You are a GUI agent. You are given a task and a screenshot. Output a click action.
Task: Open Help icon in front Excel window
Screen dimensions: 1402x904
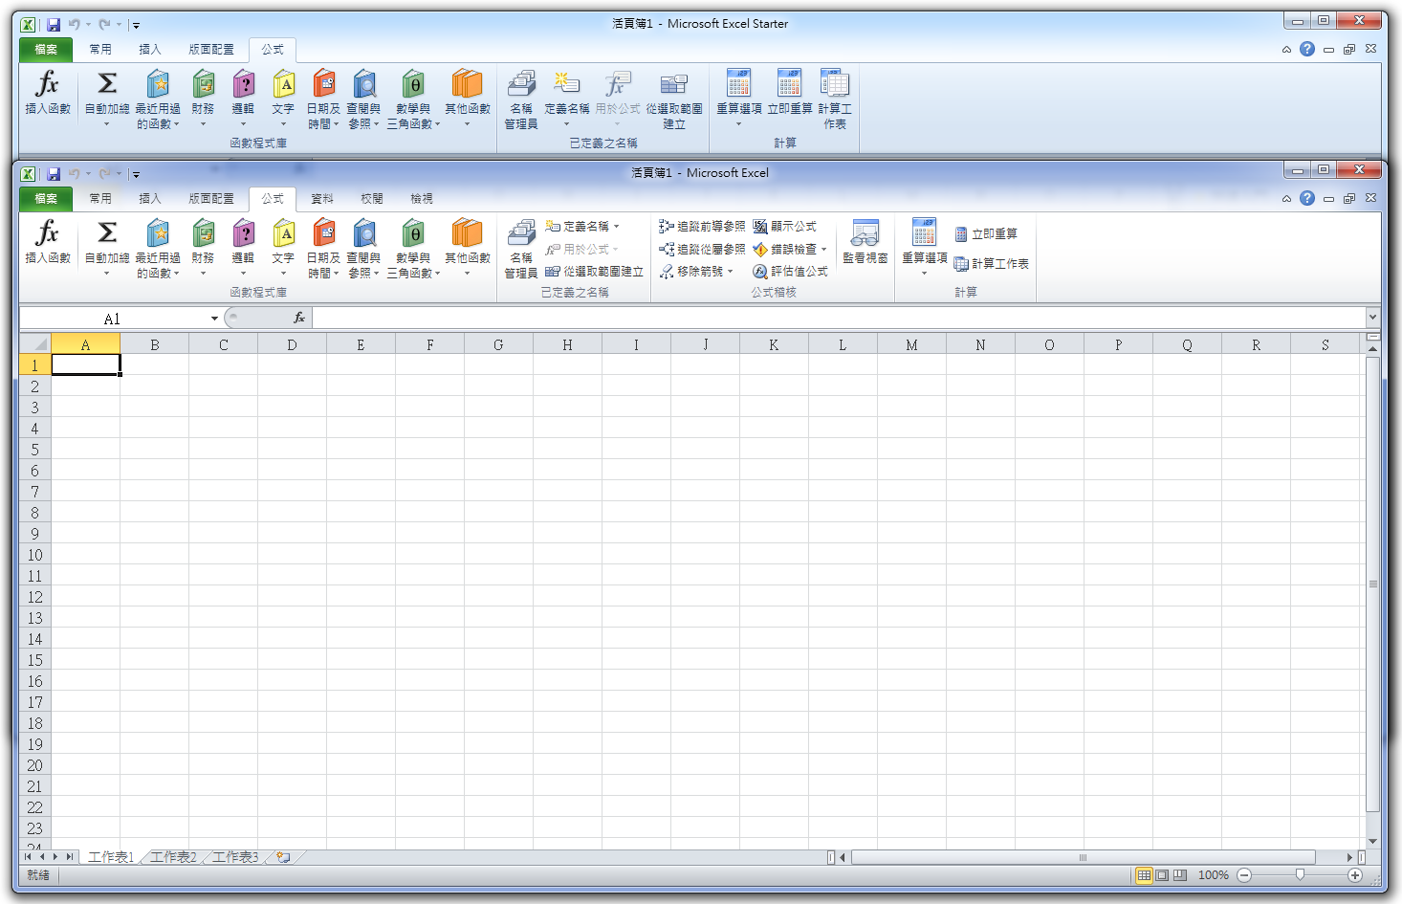point(1307,198)
